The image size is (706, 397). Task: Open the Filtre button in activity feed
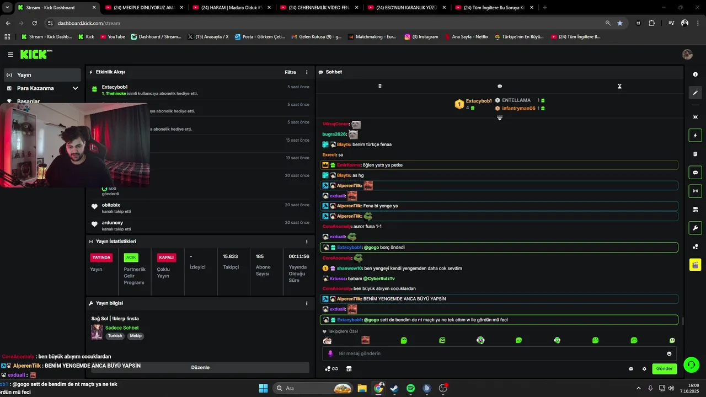click(x=290, y=72)
